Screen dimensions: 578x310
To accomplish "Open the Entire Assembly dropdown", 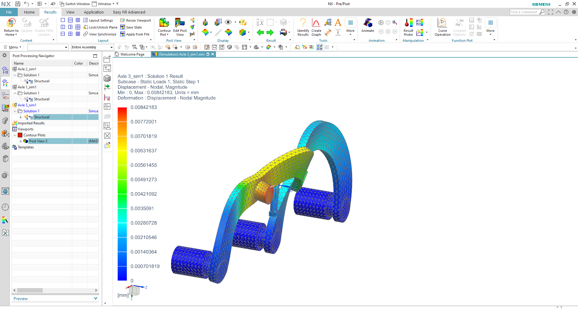I will (x=92, y=47).
